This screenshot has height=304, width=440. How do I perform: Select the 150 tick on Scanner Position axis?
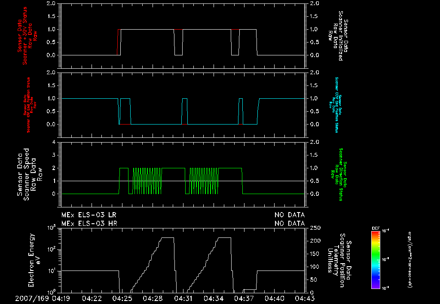point(315,254)
